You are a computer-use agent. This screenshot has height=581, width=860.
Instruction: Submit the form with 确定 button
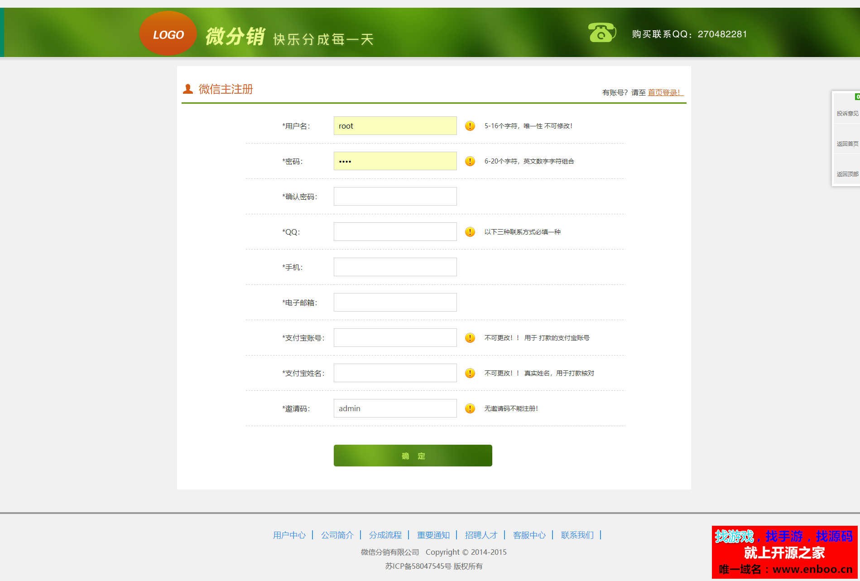413,456
